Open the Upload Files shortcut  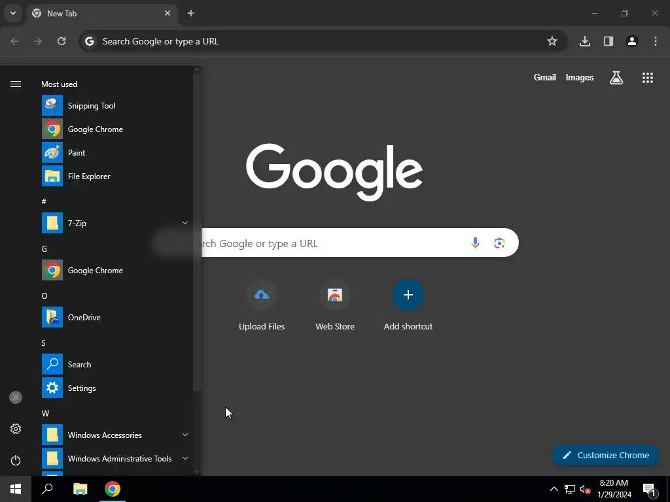point(262,306)
